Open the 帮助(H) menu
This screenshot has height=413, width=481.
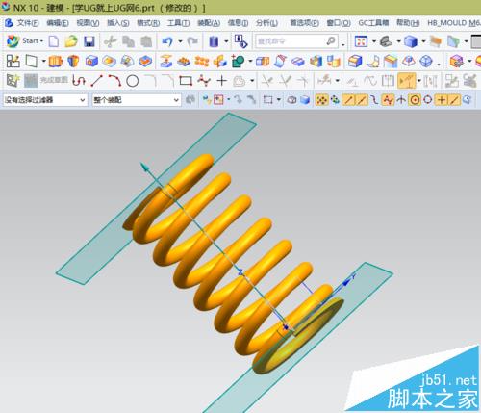(408, 23)
